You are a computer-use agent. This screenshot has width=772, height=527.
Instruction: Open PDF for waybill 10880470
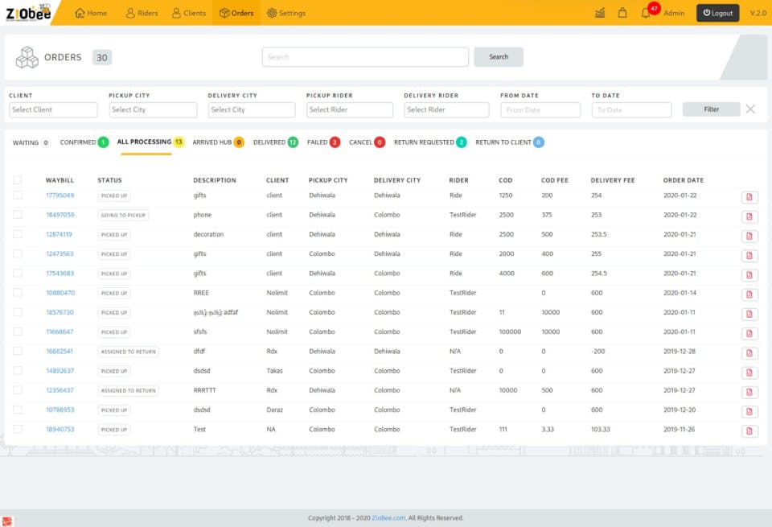749,294
